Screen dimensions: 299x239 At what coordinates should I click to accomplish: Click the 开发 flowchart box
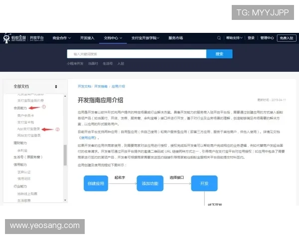point(204,183)
